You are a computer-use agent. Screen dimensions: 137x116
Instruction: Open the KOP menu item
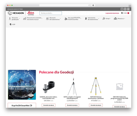13,24
